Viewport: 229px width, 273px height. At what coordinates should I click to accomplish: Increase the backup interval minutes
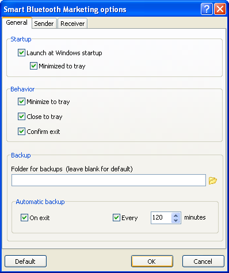coord(175,216)
